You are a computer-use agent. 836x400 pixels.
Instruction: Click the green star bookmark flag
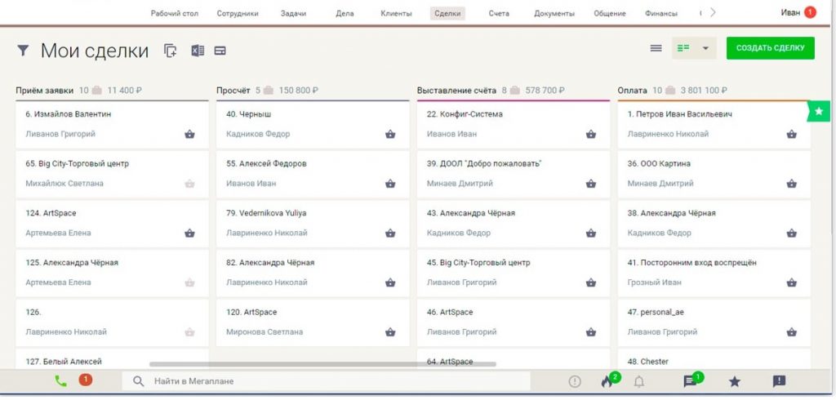(818, 111)
